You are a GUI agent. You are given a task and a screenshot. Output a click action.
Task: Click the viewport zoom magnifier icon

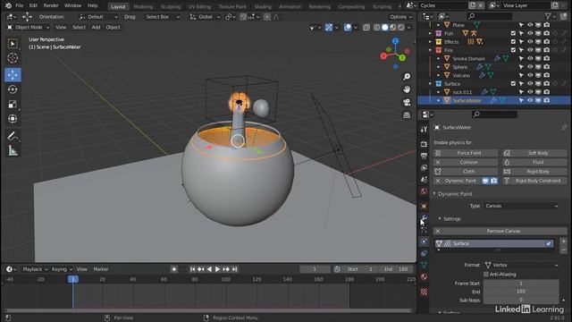point(407,77)
